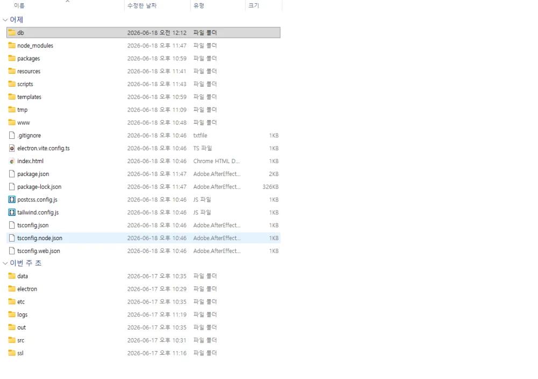
Task: Click the db folder icon
Action: point(12,33)
